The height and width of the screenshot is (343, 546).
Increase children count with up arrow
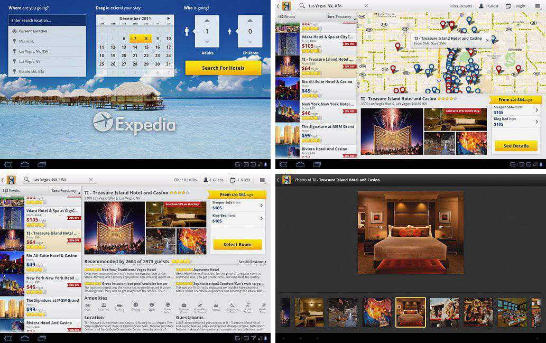[250, 21]
